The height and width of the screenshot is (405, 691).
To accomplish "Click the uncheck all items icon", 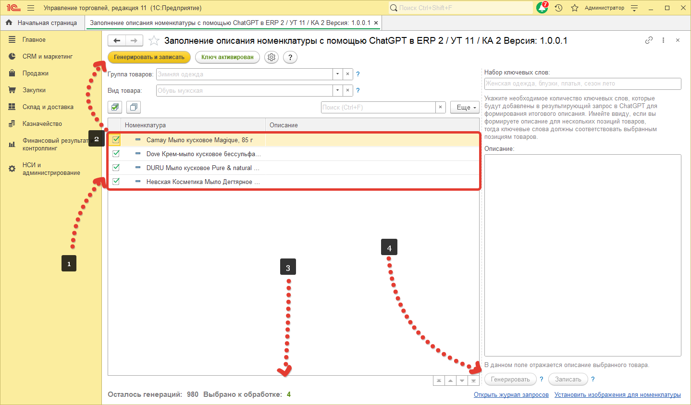I will (x=134, y=107).
